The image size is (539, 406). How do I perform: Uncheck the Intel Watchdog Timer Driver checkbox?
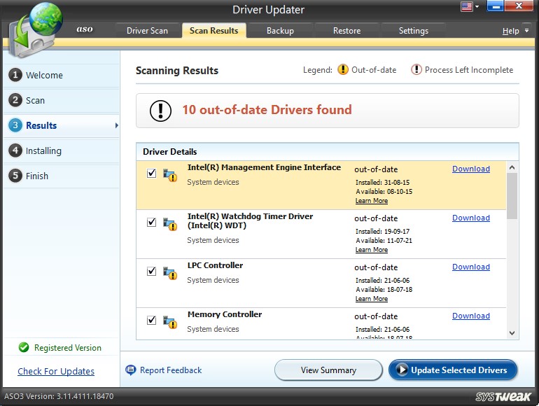click(x=151, y=222)
